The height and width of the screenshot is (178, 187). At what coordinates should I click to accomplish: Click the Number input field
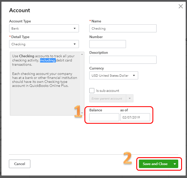[108, 44]
